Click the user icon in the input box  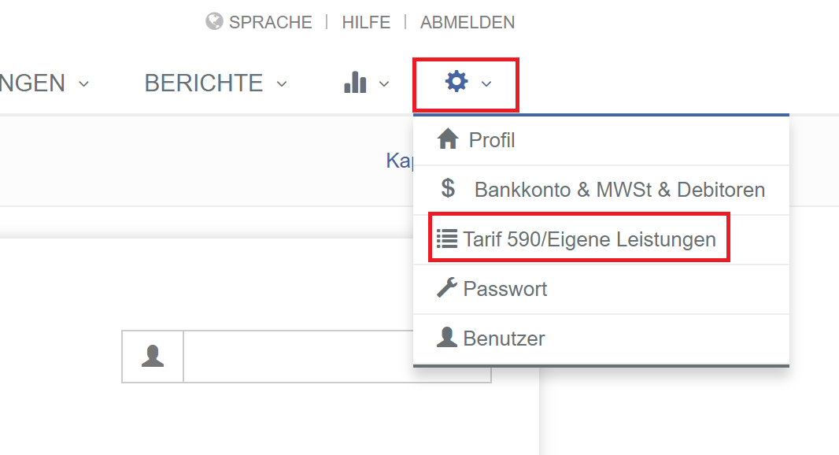(x=153, y=357)
